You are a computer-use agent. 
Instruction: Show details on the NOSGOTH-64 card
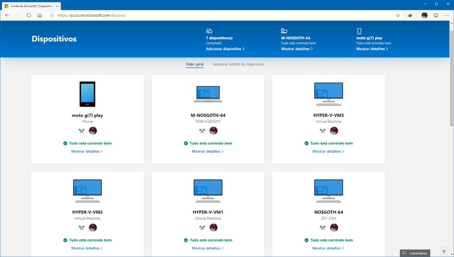[x=328, y=248]
